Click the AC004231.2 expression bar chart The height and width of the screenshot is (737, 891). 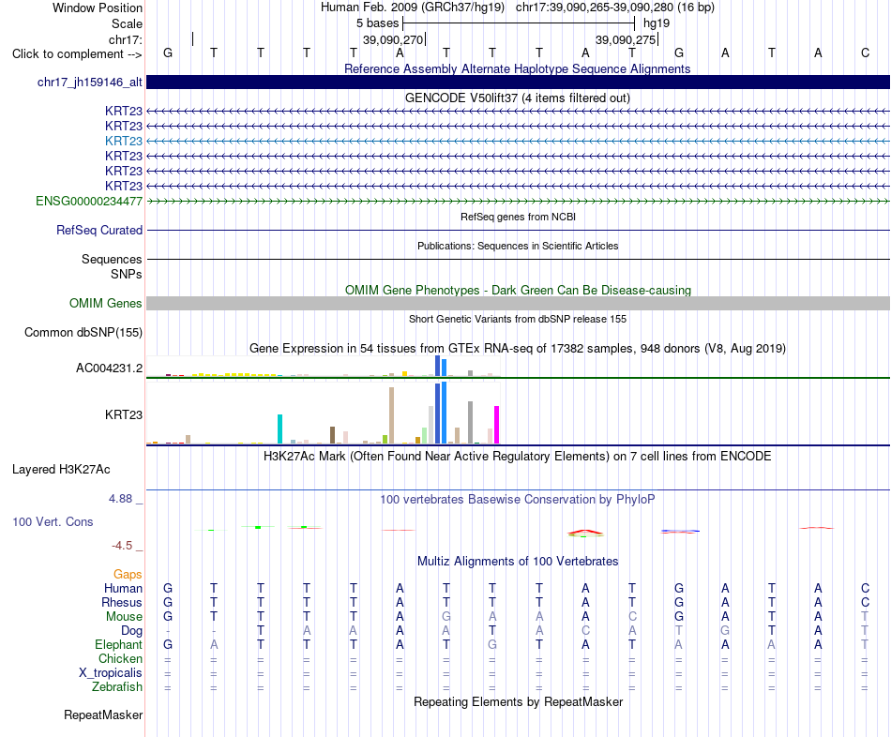(x=324, y=367)
